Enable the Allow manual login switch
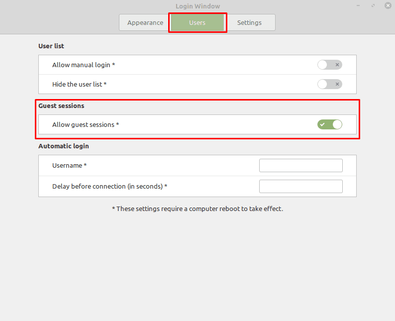Screen dimensions: 395x321 329,65
